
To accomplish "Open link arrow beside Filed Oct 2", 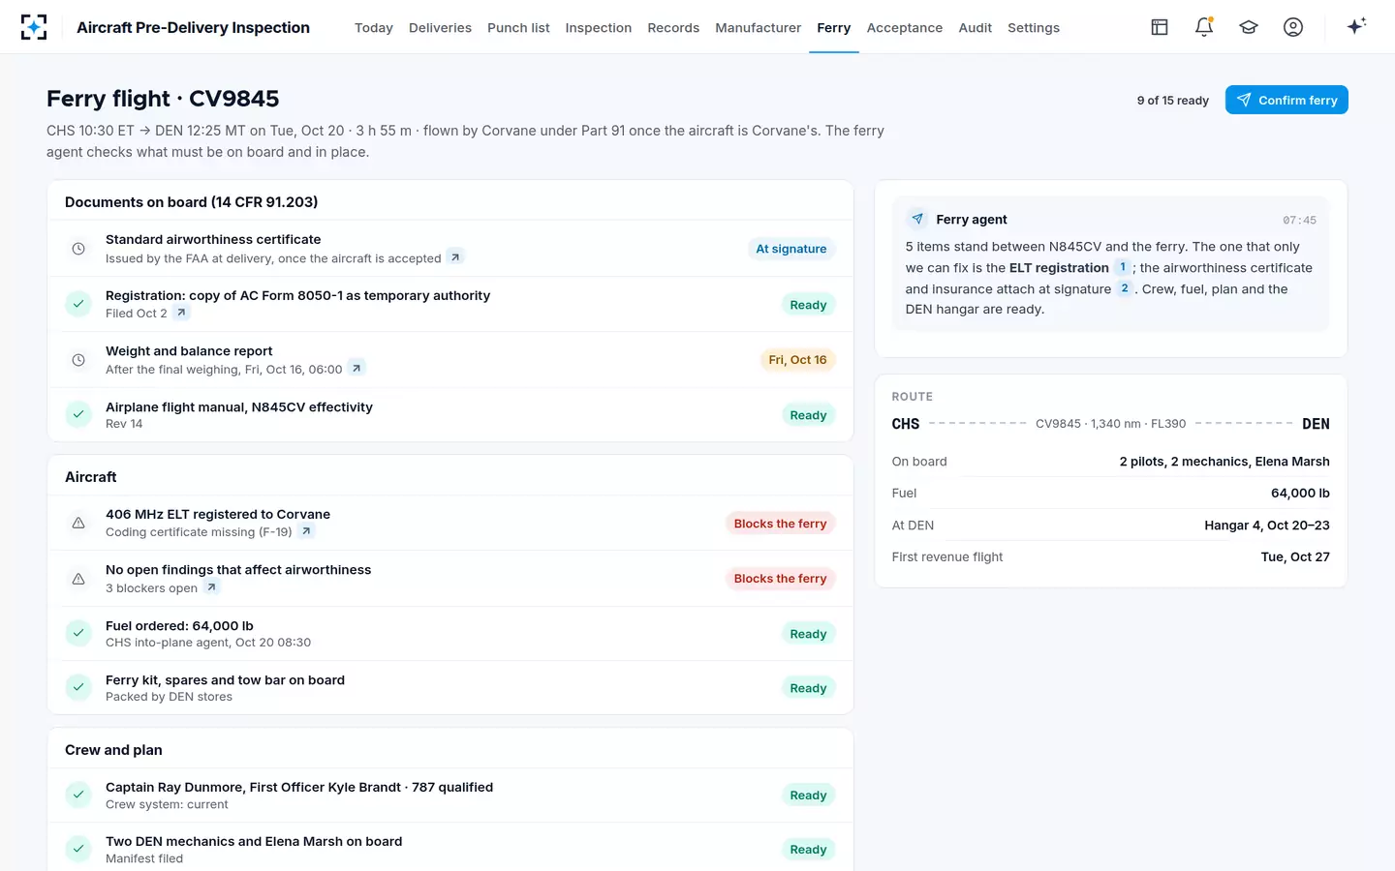I will (181, 313).
